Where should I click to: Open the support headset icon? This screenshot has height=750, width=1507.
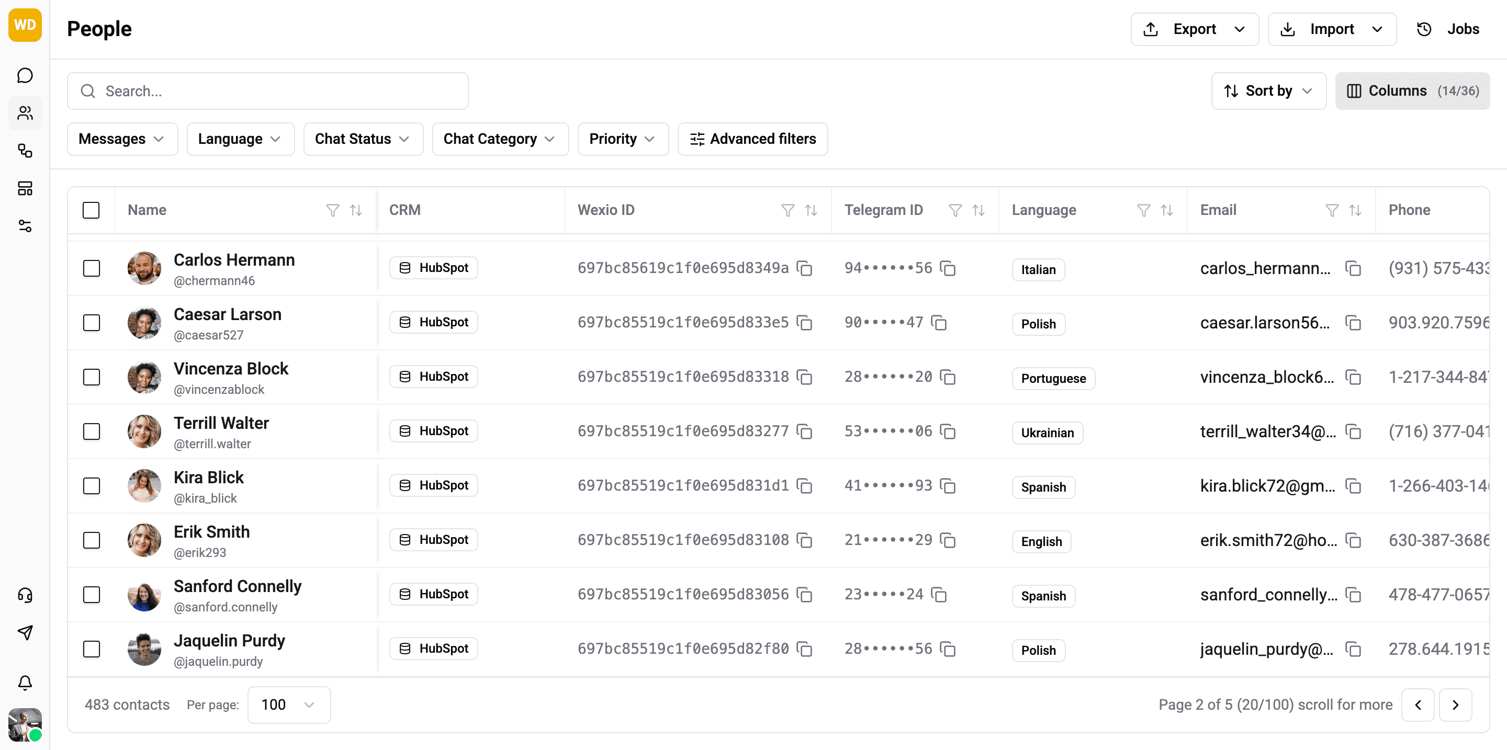coord(25,595)
